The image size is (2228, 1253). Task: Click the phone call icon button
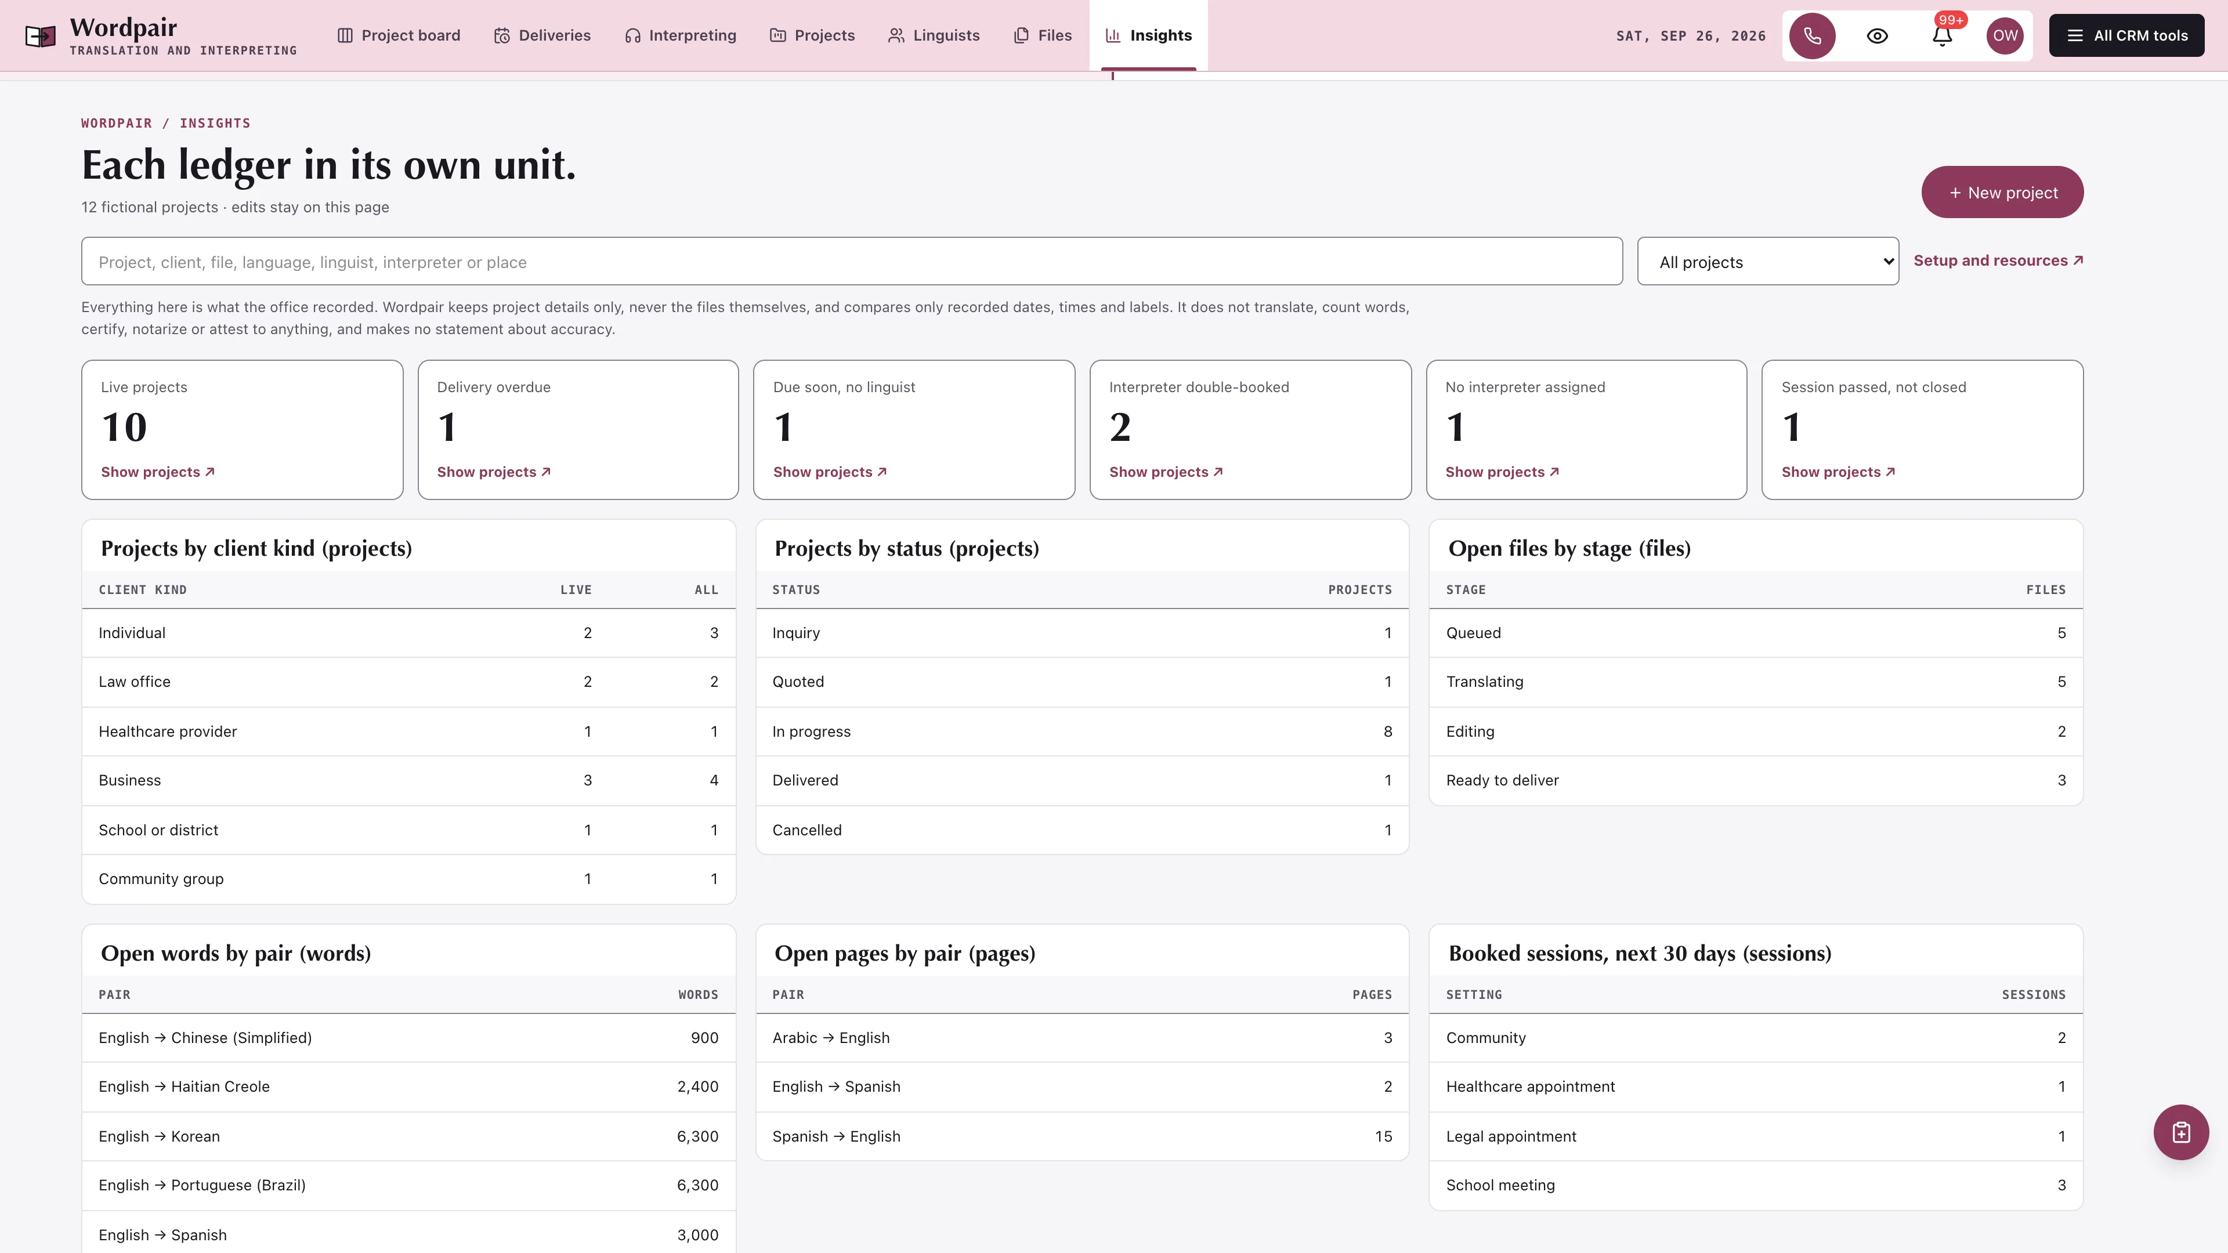[x=1812, y=35]
